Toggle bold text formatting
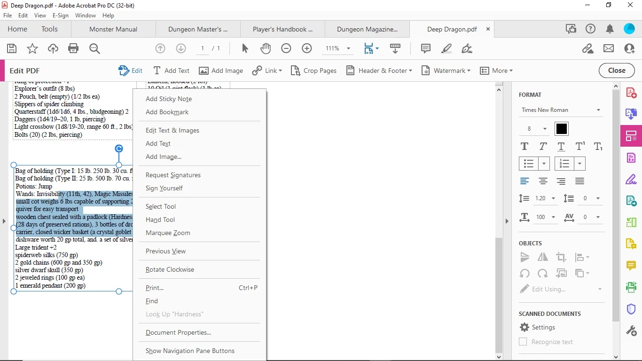The image size is (642, 361). pos(525,146)
